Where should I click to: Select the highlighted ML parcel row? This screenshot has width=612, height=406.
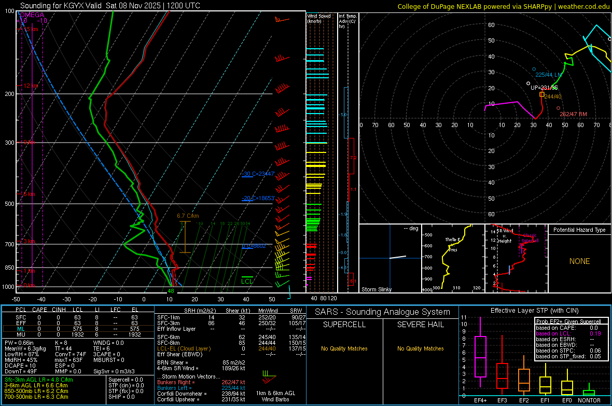point(78,329)
